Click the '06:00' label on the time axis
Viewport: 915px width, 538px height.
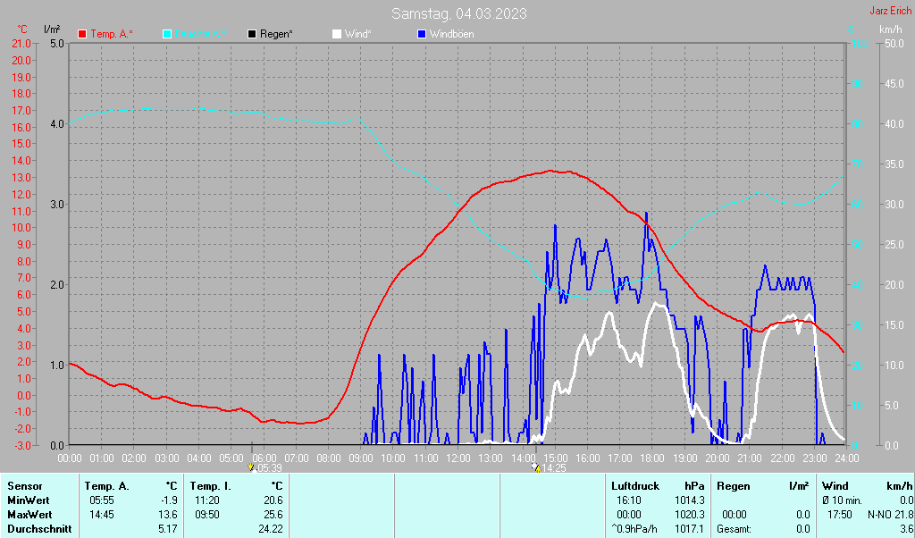[x=264, y=458]
